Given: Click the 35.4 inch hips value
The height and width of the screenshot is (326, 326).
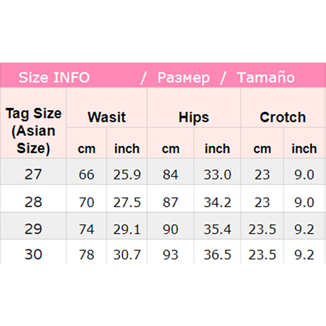Looking at the screenshot, I should pyautogui.click(x=217, y=229).
